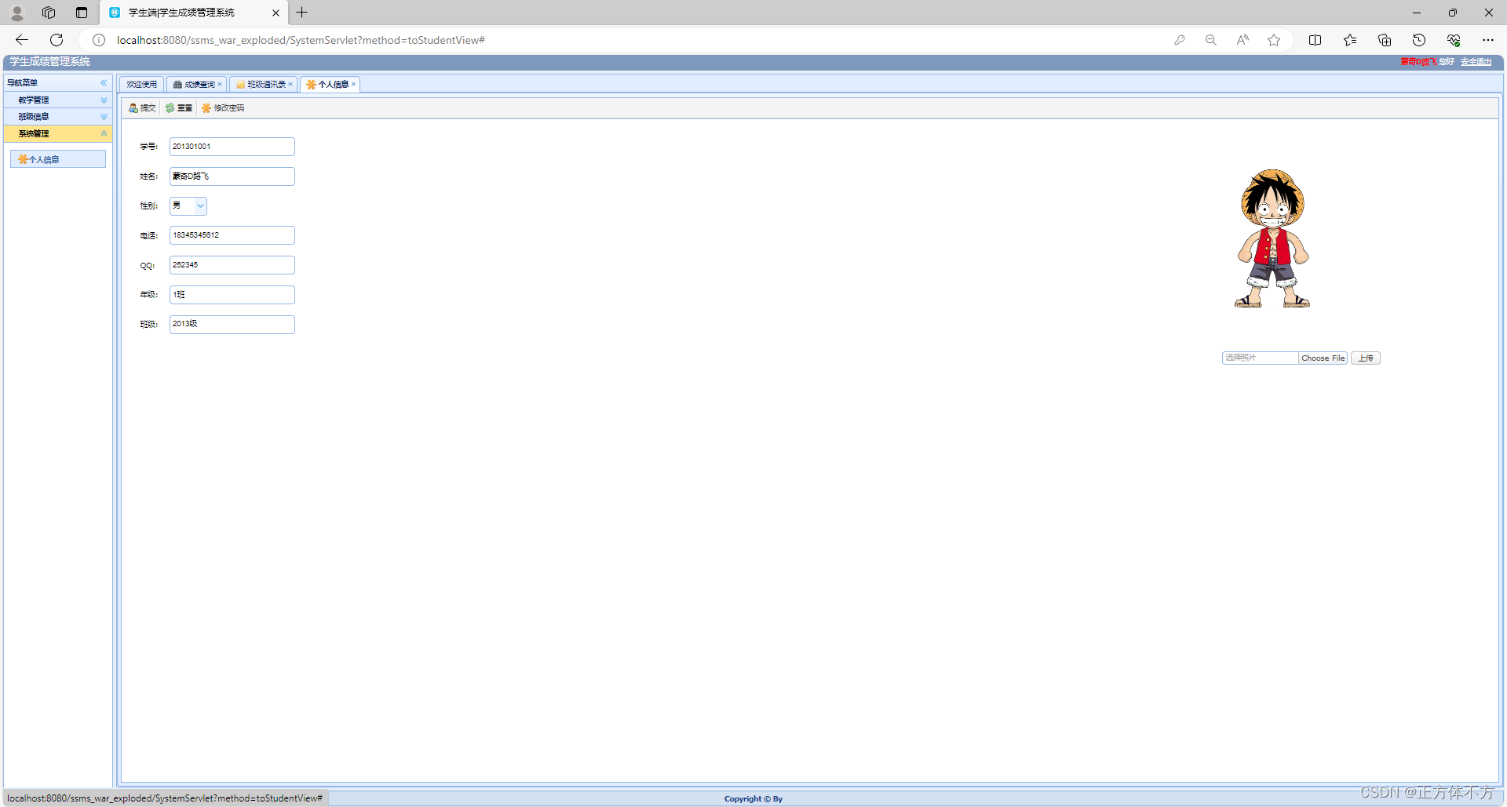Close the 班级通讯录 tab
The height and width of the screenshot is (807, 1507).
(x=290, y=85)
